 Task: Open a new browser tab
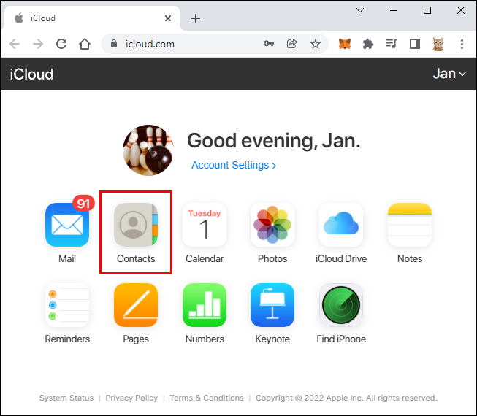coord(196,18)
